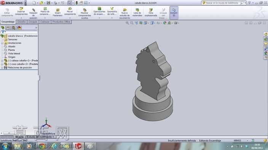Click the Print icon
Viewport: 268px width, 150px height.
click(x=55, y=3)
